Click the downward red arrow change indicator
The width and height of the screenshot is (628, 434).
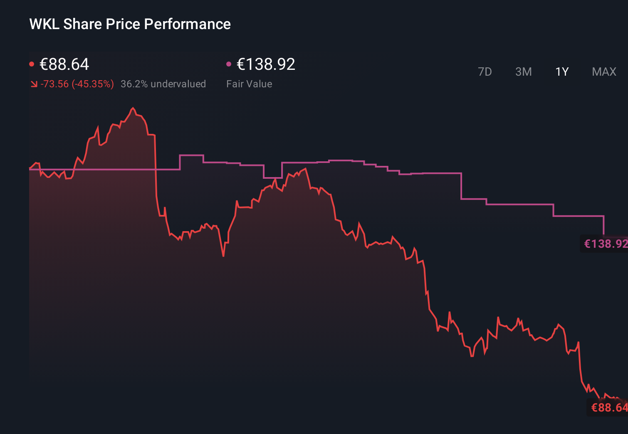click(35, 84)
